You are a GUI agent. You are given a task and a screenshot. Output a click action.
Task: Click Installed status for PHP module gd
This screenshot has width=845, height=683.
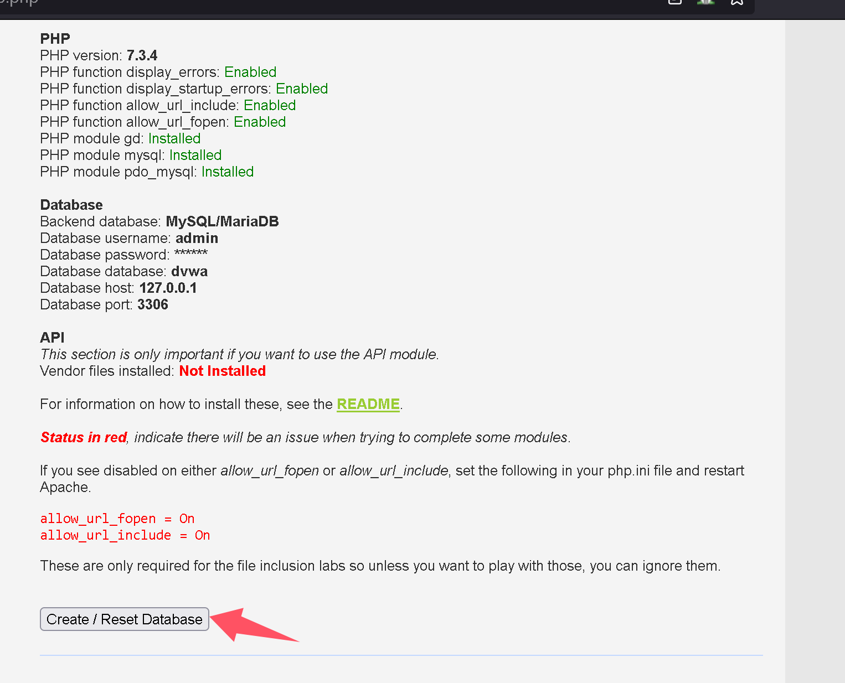click(x=174, y=138)
